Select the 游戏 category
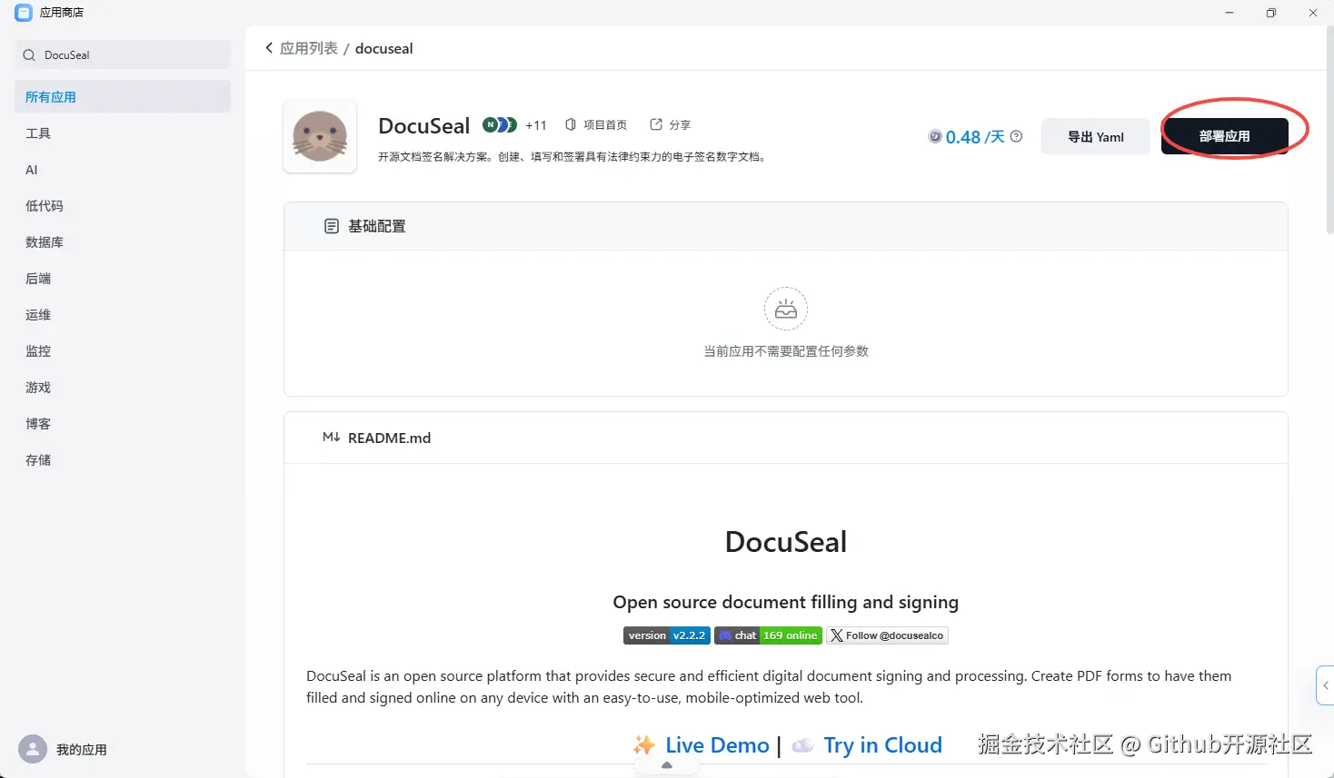 tap(123, 388)
